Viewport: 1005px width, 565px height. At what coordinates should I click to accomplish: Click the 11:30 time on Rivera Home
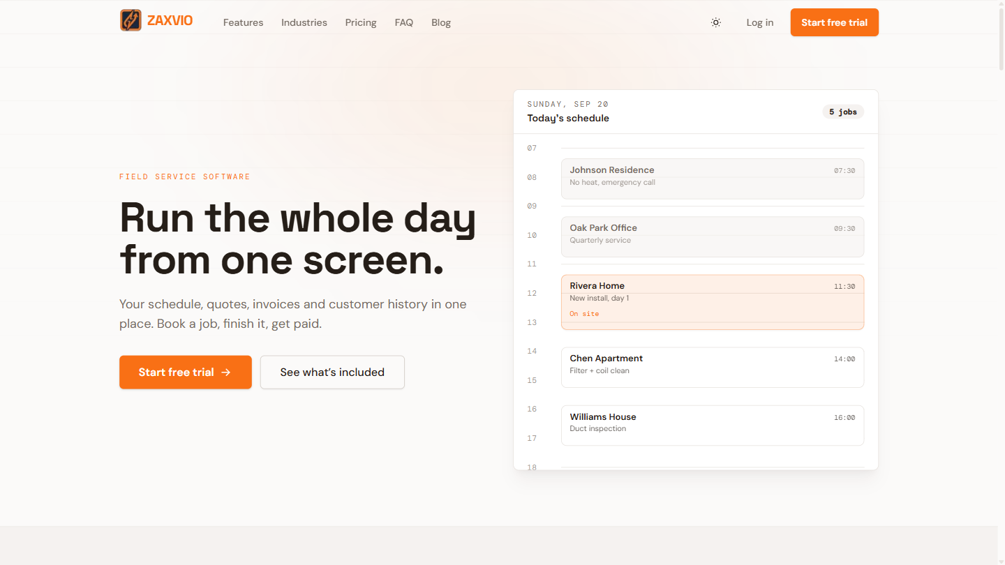(844, 286)
